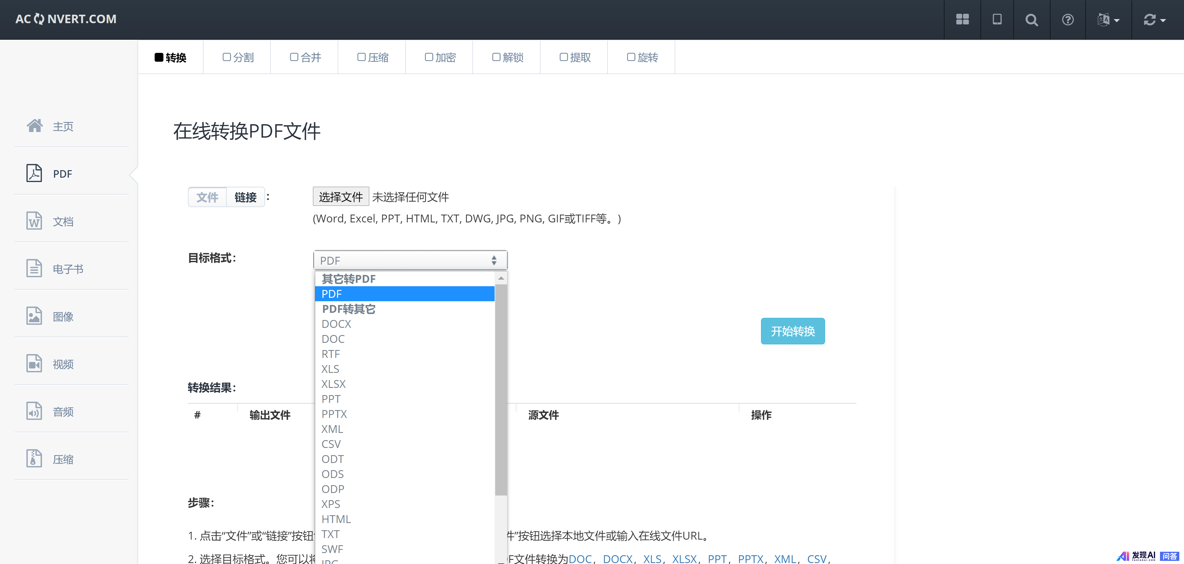Choose XLS from format list

(x=405, y=369)
